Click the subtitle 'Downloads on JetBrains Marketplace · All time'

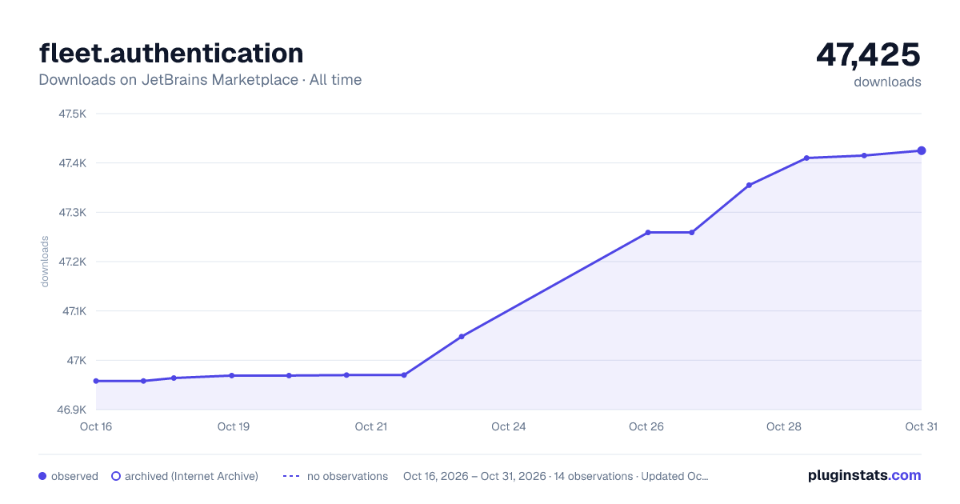point(200,80)
